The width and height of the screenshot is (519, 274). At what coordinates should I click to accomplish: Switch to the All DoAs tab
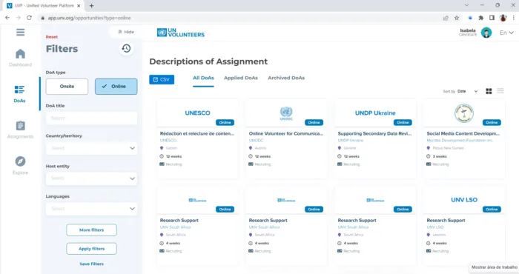[203, 78]
